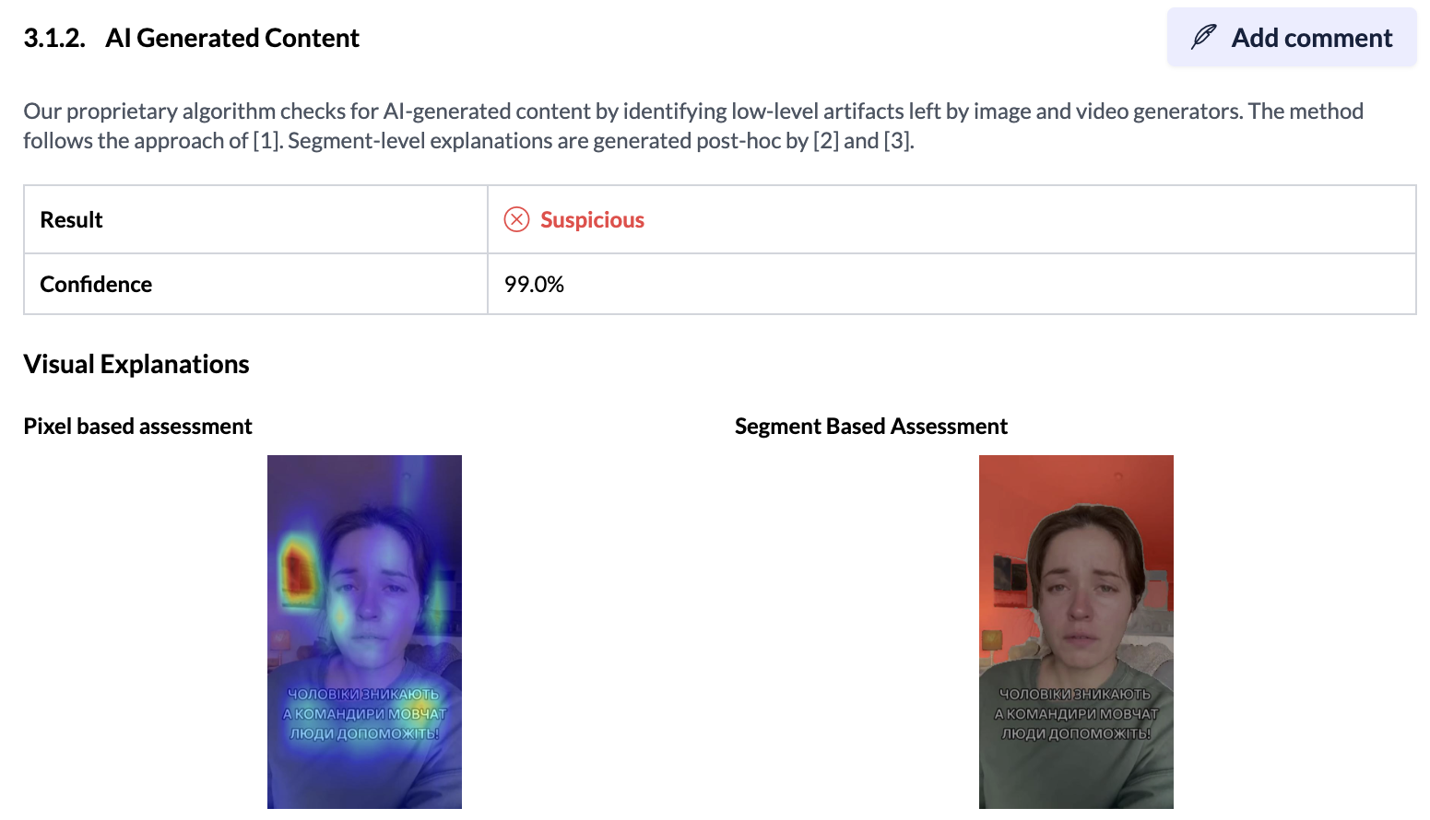Click the Ukrainian caption on the segment image
The width and height of the screenshot is (1430, 820).
1076,713
